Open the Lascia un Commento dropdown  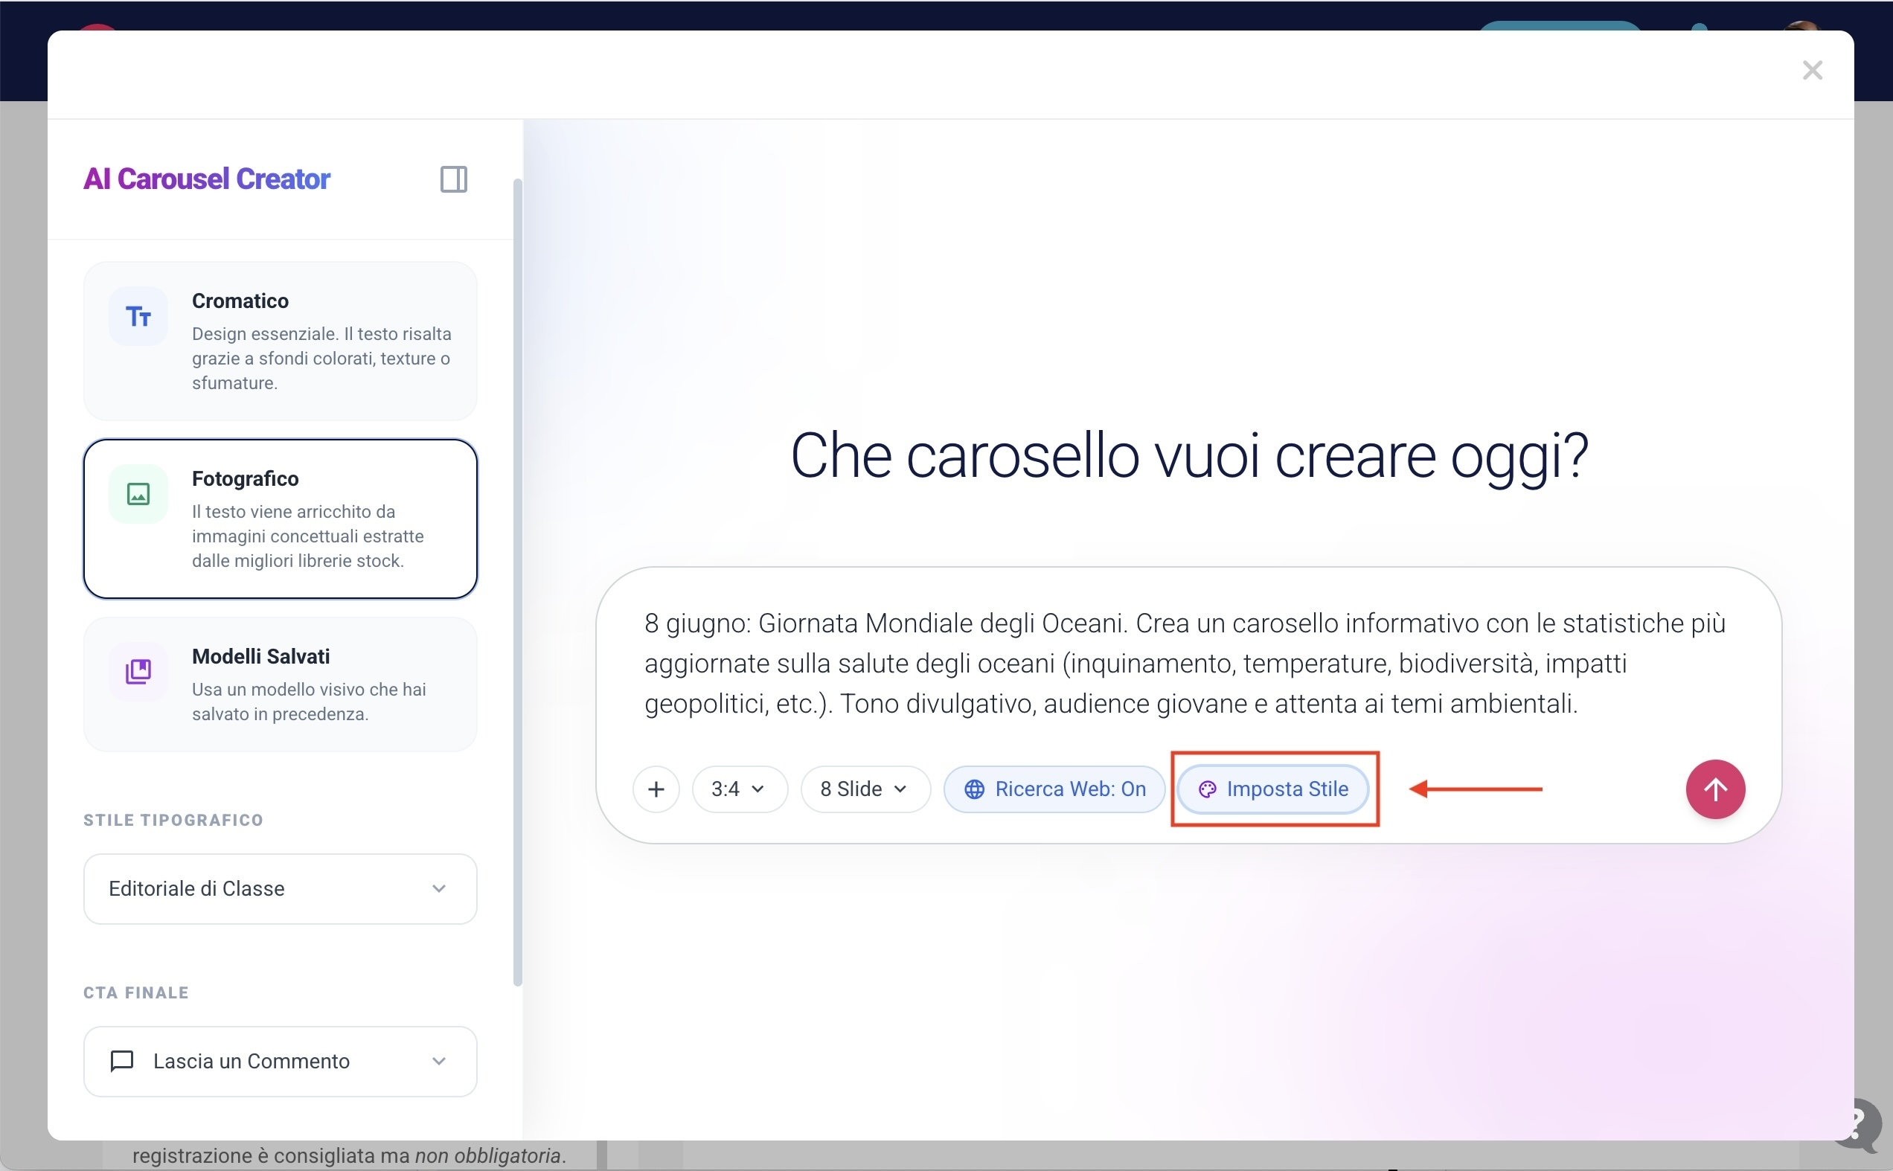pyautogui.click(x=281, y=1062)
